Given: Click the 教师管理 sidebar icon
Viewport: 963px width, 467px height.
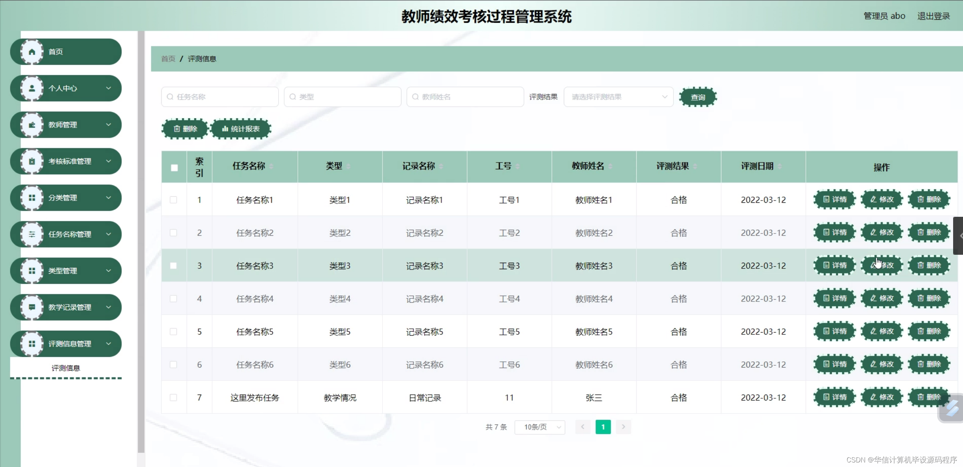Looking at the screenshot, I should pyautogui.click(x=32, y=125).
